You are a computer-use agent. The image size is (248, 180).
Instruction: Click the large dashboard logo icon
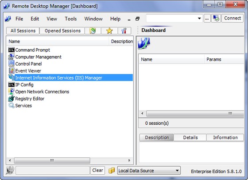click(x=144, y=43)
